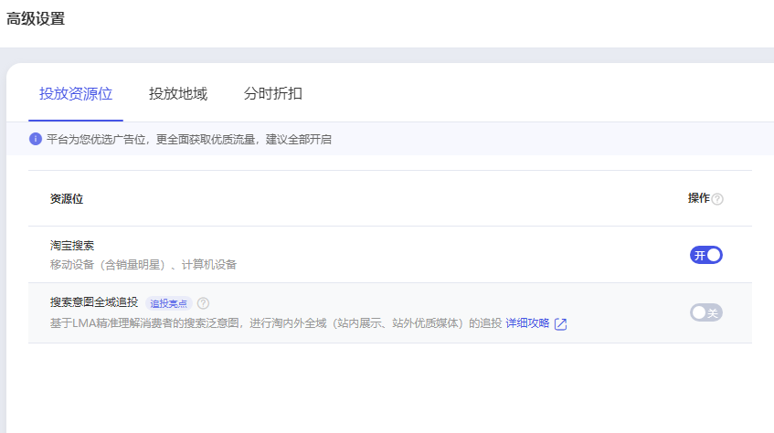Click the question mark icon next to 追投亮点

(203, 303)
